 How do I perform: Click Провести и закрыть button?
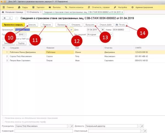[13, 25]
